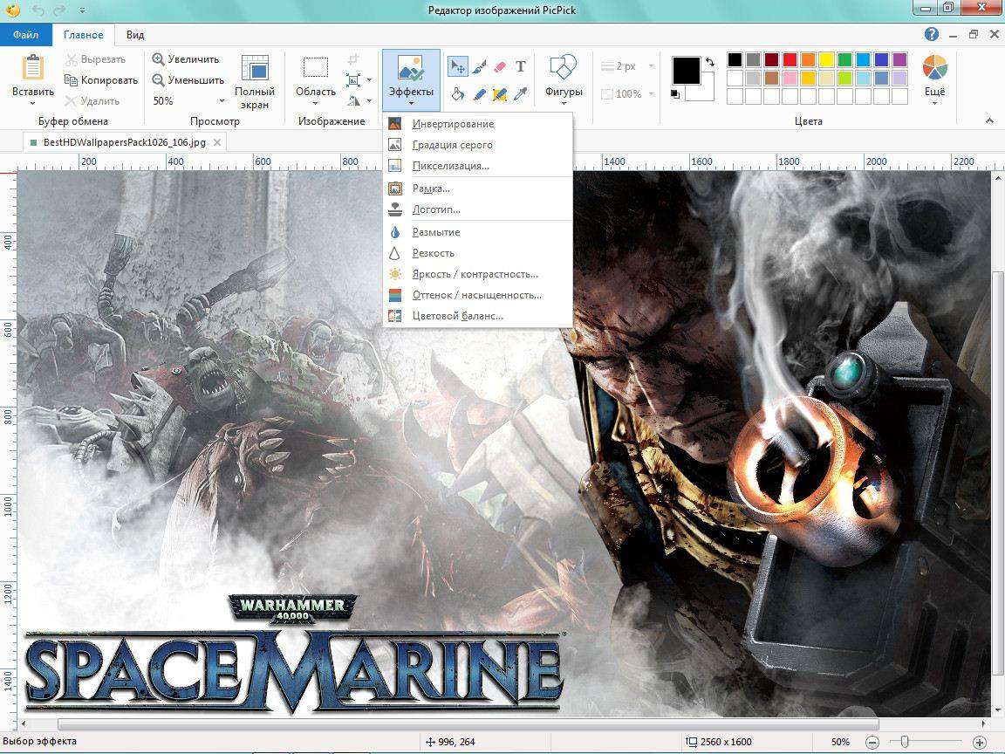Choose Пикселизация... effect

[477, 166]
